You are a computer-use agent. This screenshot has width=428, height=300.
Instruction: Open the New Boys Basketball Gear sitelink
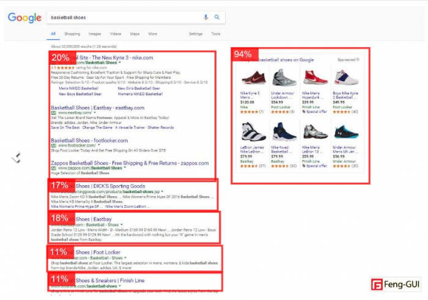pyautogui.click(x=80, y=94)
